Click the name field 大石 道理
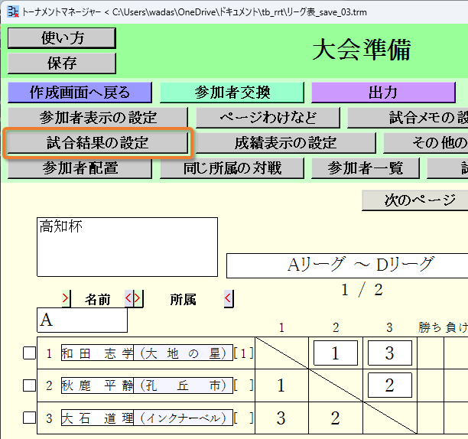 click(x=97, y=418)
